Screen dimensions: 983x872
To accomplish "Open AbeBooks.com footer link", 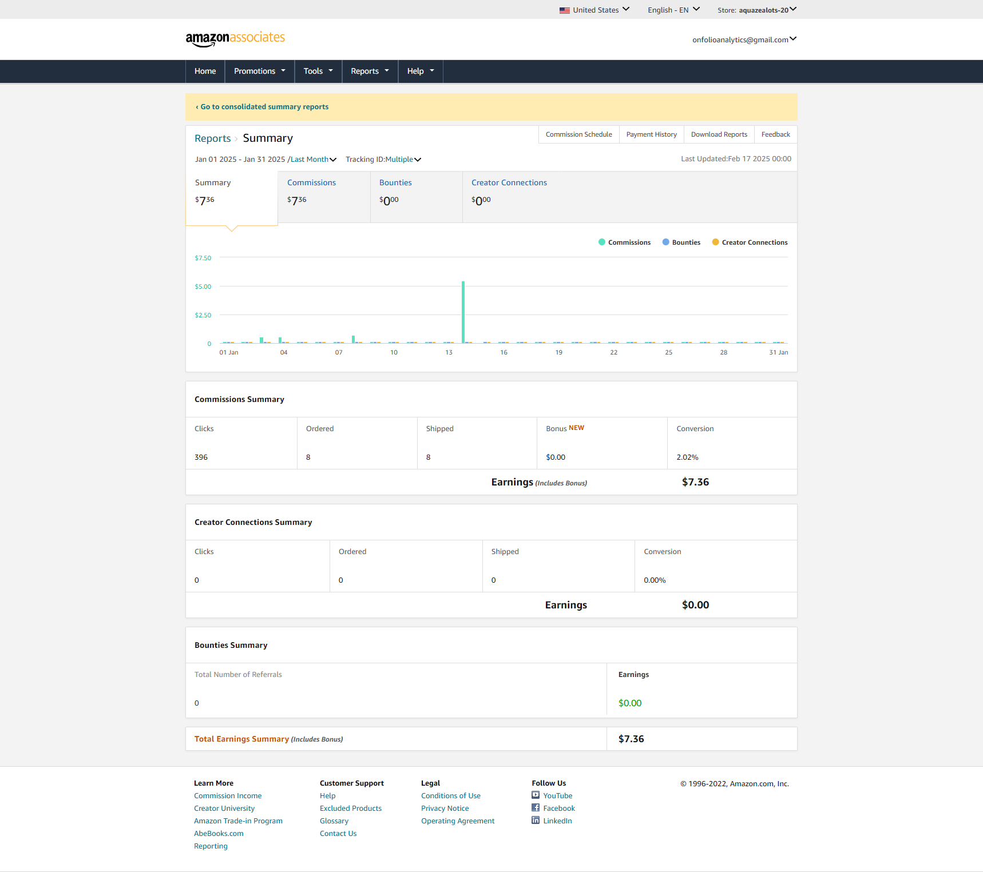I will (x=219, y=833).
